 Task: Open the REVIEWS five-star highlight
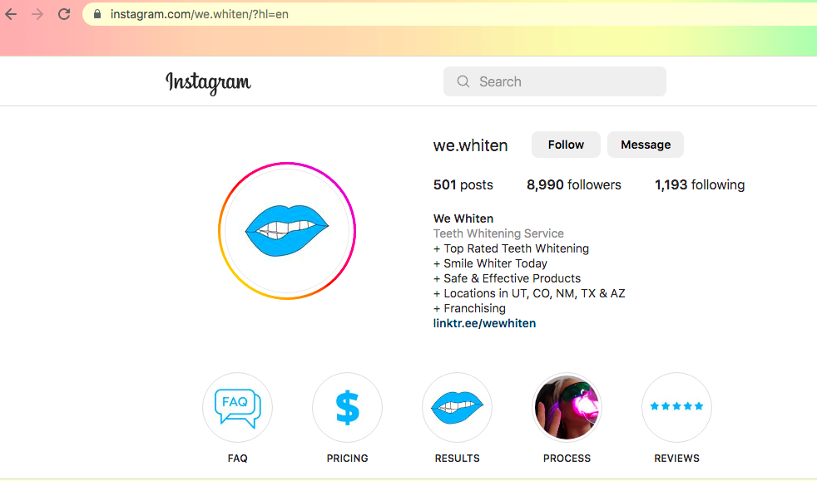tap(676, 407)
